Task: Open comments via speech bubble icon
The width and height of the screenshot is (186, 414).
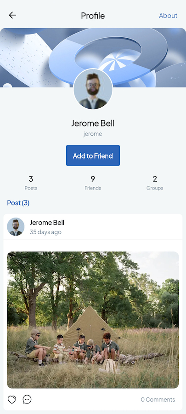Action: point(27,399)
